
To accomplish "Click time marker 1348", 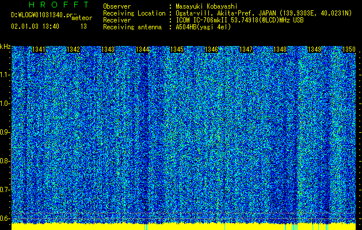I will (280, 49).
